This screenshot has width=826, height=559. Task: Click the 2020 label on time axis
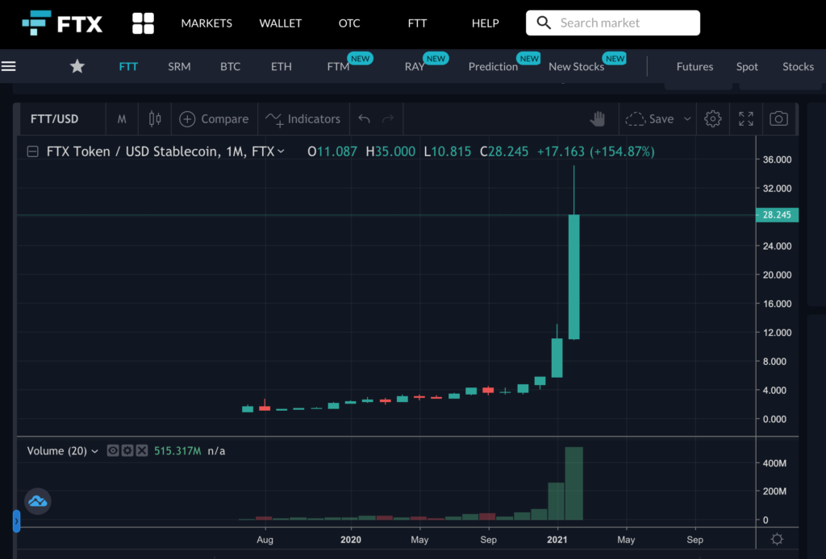[351, 540]
